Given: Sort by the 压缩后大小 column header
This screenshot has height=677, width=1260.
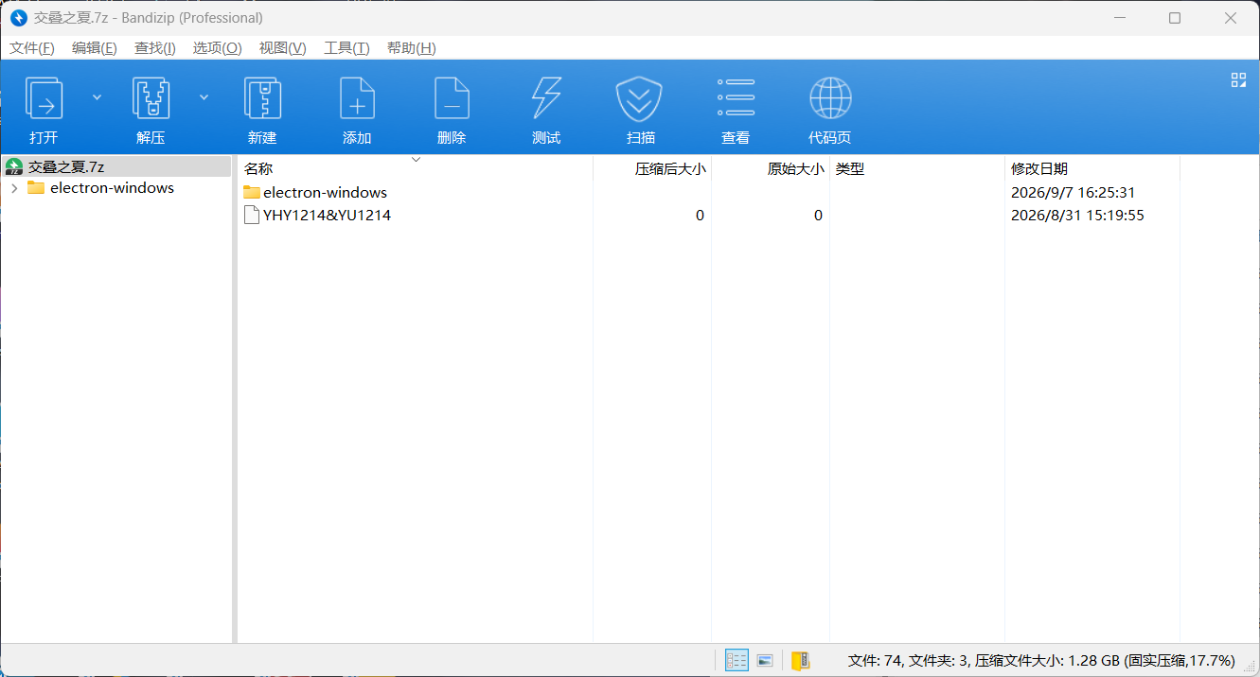Looking at the screenshot, I should (652, 168).
